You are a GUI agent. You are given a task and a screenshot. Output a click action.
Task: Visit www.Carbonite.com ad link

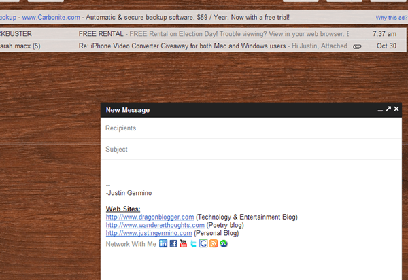[x=51, y=18]
